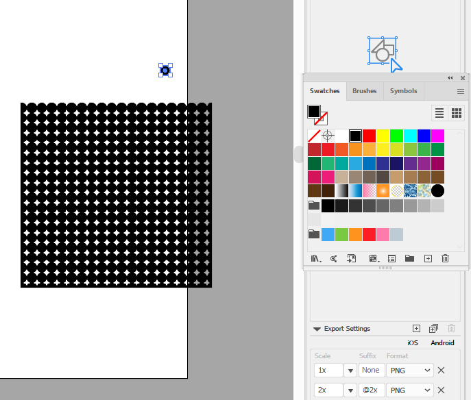This screenshot has width=471, height=400.
Task: Apply Android export presets
Action: [442, 342]
